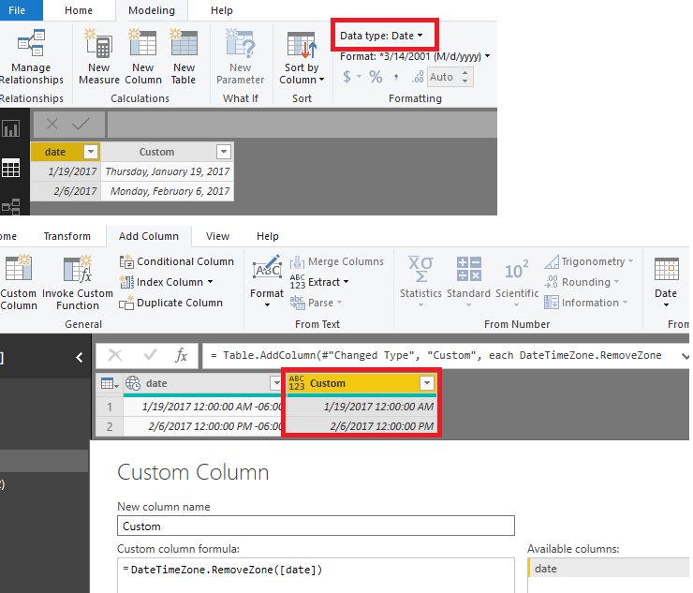Open Statistics options

[x=420, y=282]
